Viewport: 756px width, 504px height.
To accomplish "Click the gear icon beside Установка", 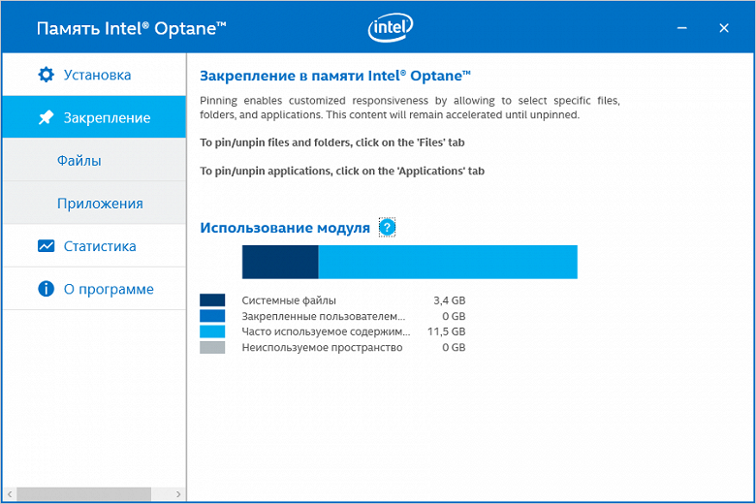I will pos(46,75).
